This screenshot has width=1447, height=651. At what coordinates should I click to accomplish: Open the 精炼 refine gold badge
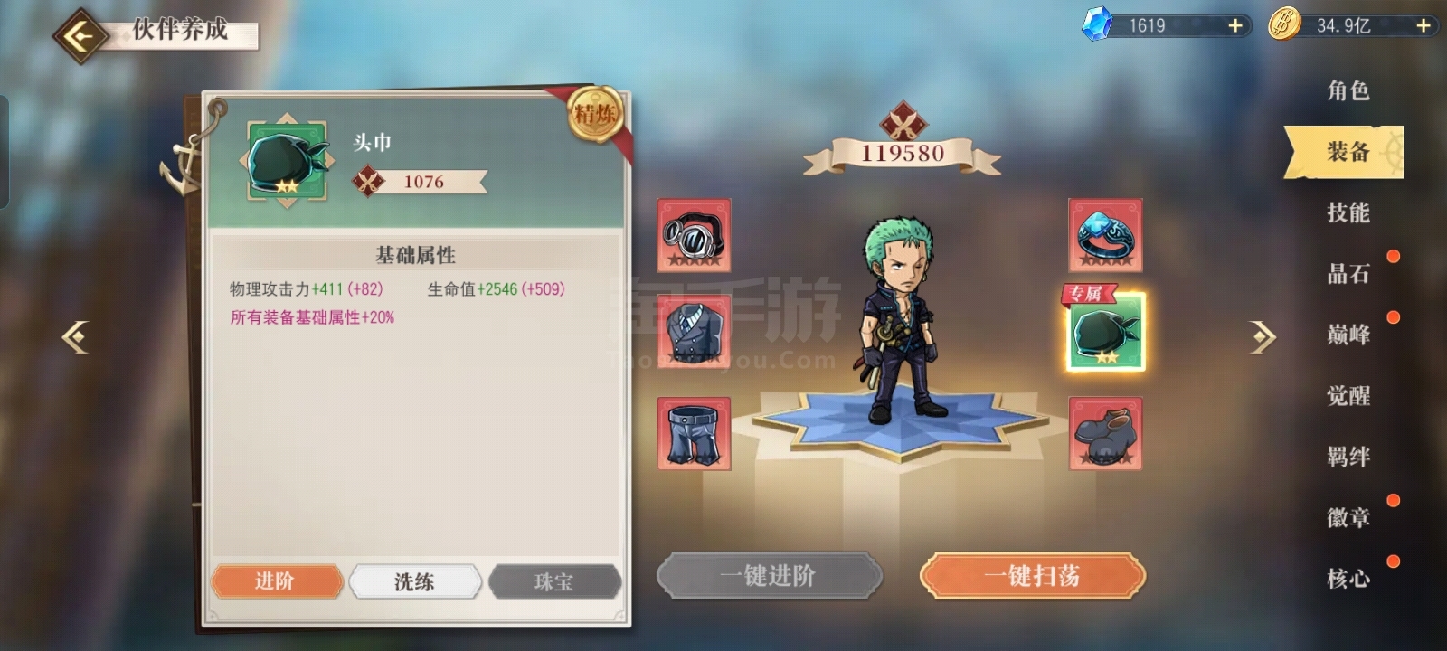(x=595, y=114)
